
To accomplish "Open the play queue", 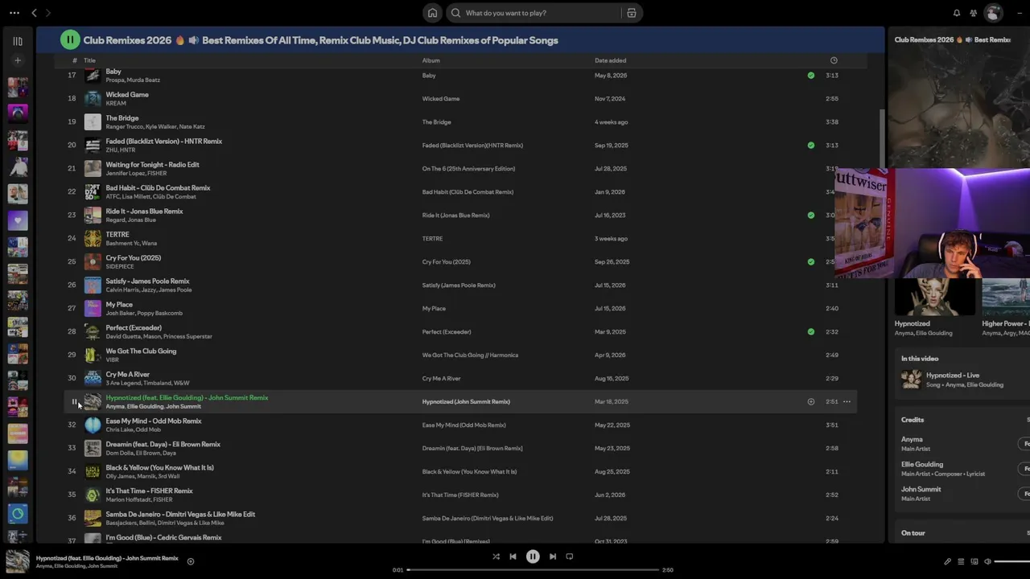I will 961,561.
